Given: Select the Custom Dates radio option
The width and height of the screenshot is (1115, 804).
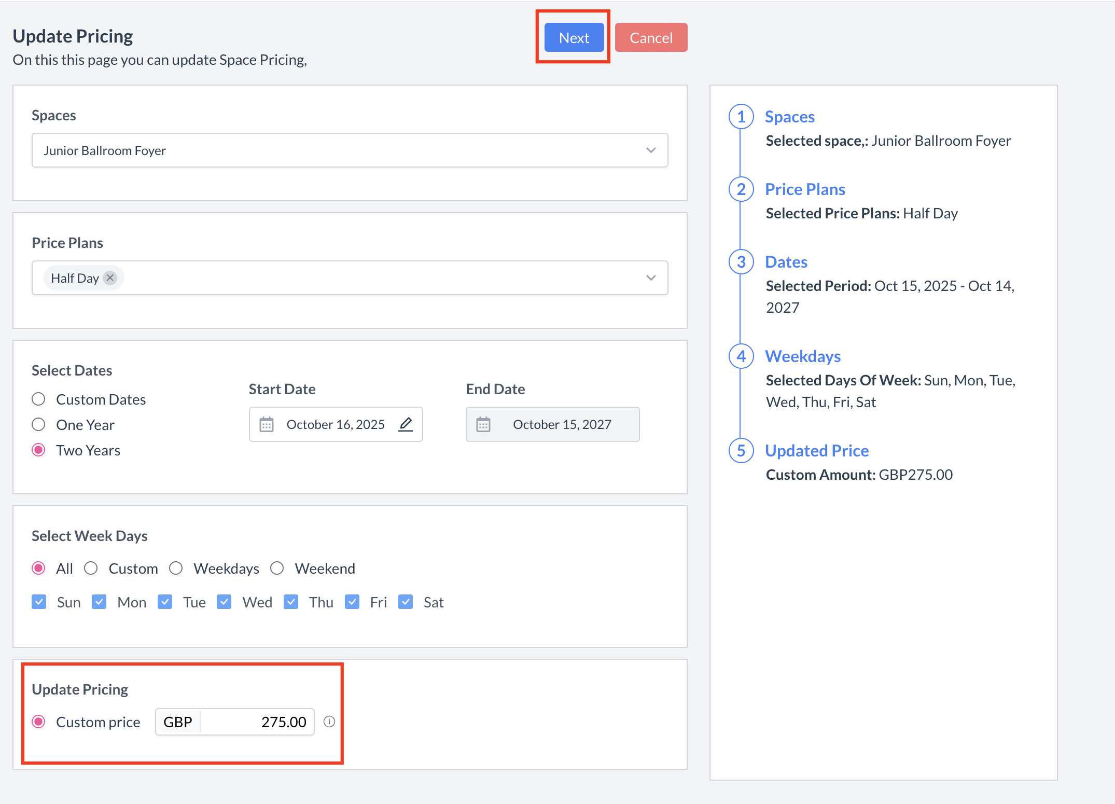Looking at the screenshot, I should click(39, 399).
